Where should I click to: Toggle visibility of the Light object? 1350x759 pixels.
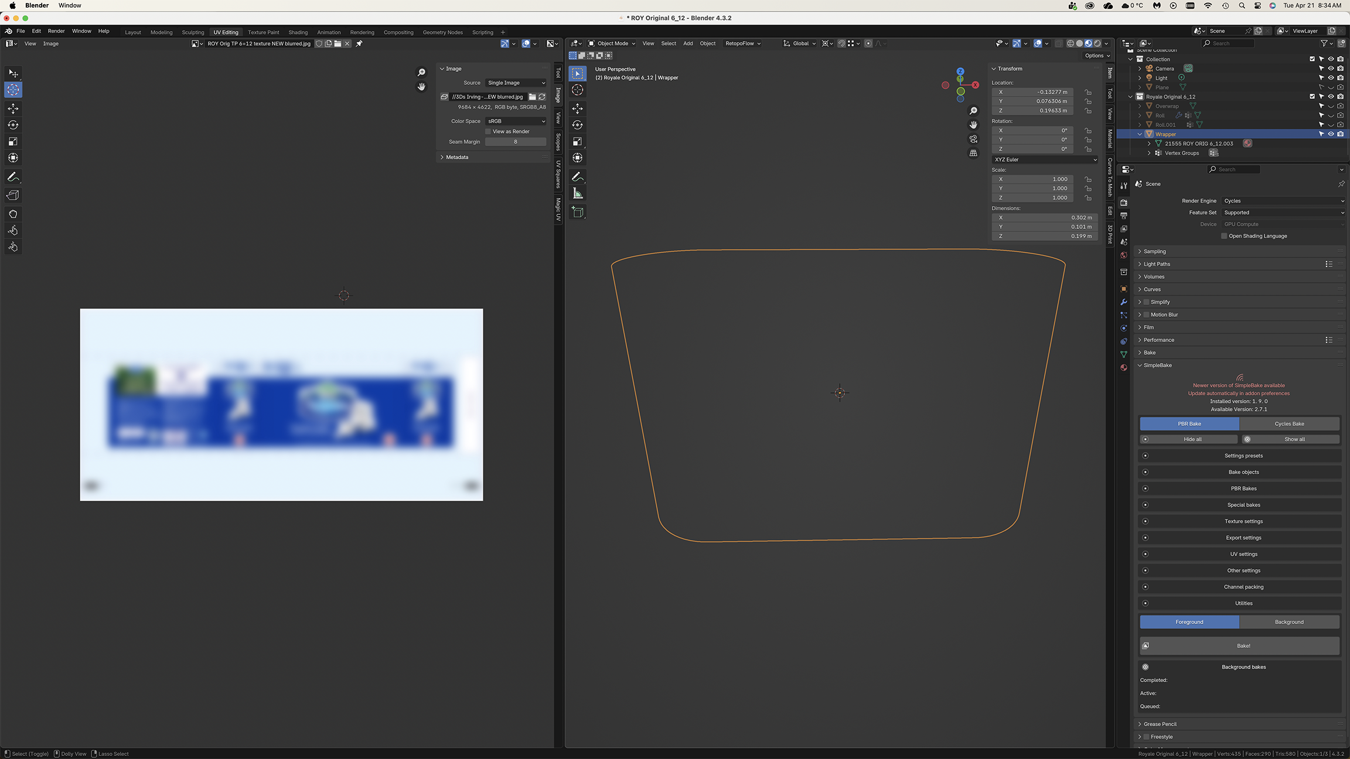[x=1331, y=78]
